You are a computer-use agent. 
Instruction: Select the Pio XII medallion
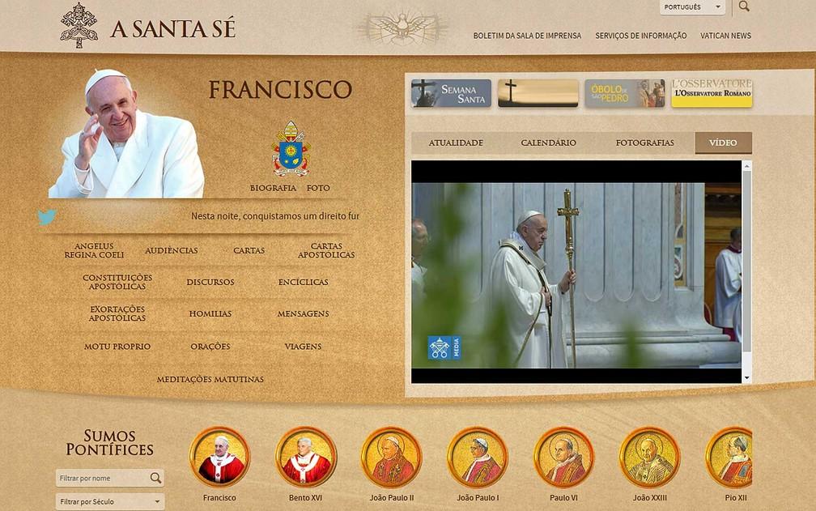729,457
